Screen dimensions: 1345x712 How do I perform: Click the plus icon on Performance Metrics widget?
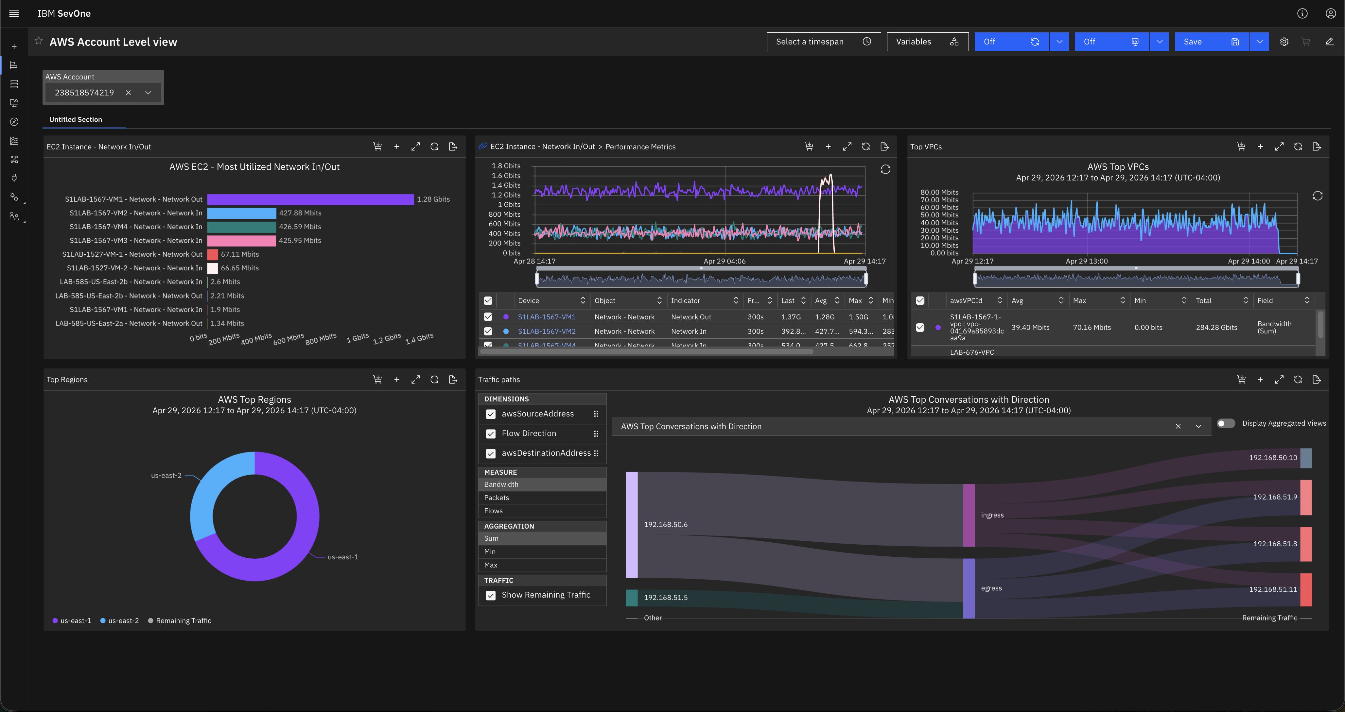click(828, 147)
